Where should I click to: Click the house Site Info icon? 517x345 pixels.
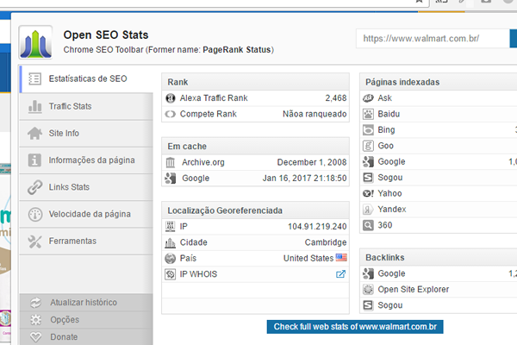[35, 134]
